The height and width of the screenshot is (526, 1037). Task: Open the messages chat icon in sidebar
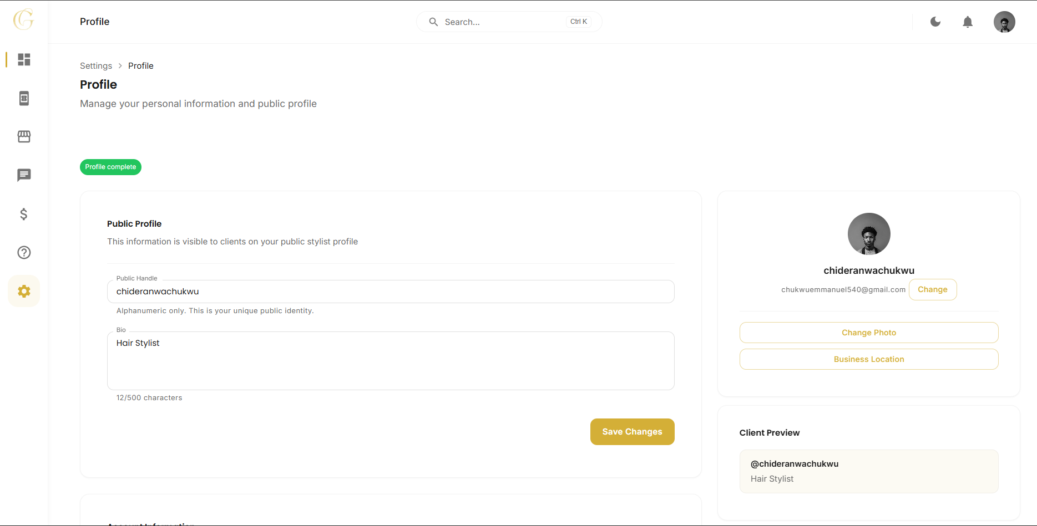click(24, 175)
